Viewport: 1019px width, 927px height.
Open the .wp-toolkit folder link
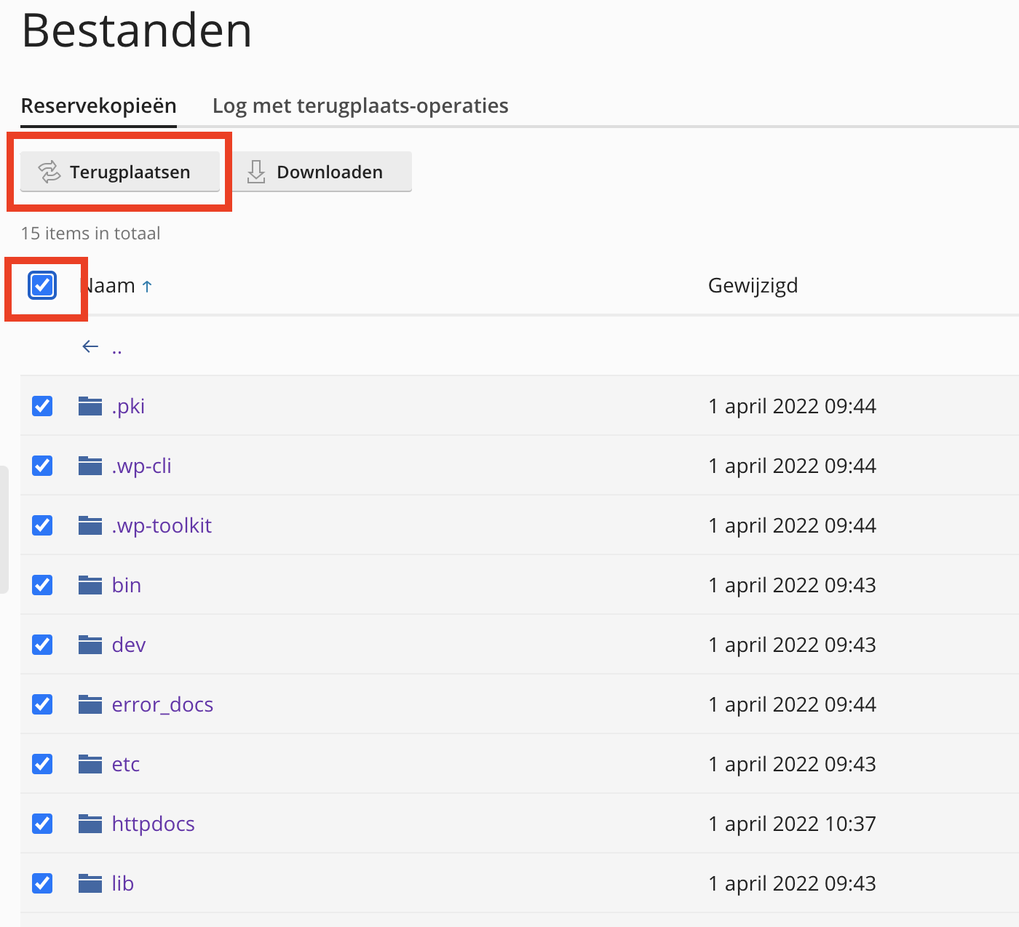tap(162, 525)
